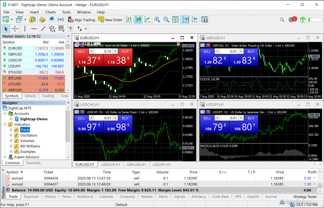Close eurusd position ticket 3094436

pos(314,178)
